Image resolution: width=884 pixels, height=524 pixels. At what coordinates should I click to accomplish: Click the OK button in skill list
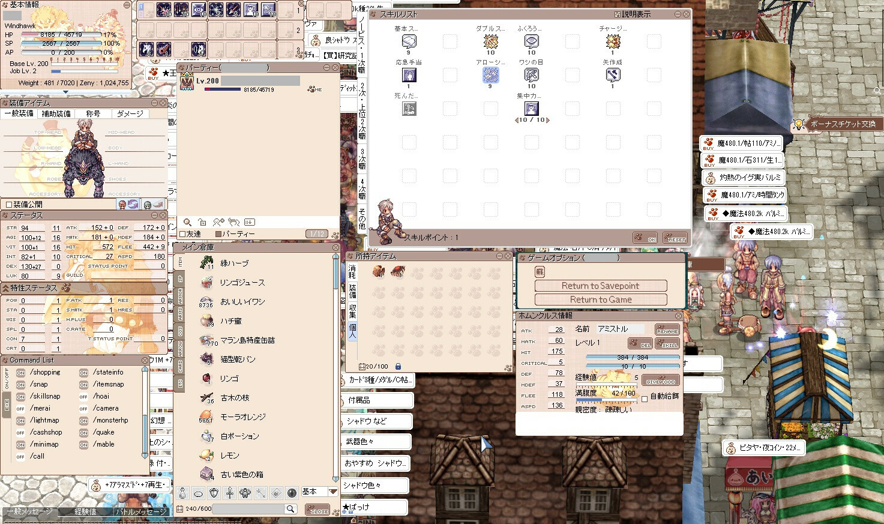(645, 238)
